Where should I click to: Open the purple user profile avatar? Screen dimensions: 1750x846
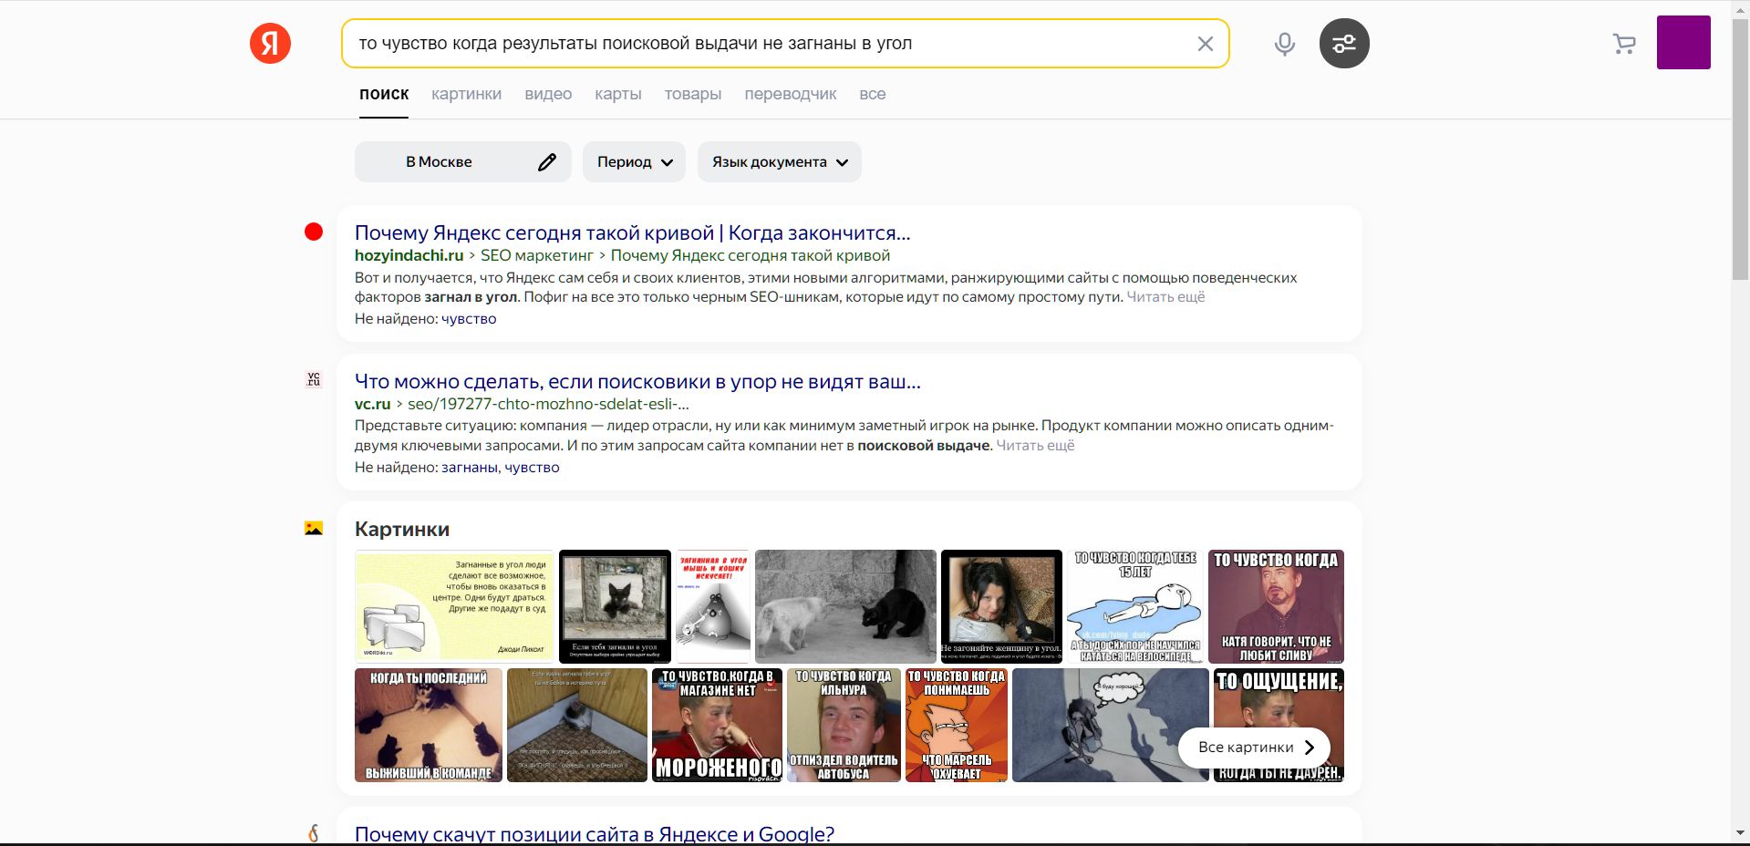[1683, 42]
